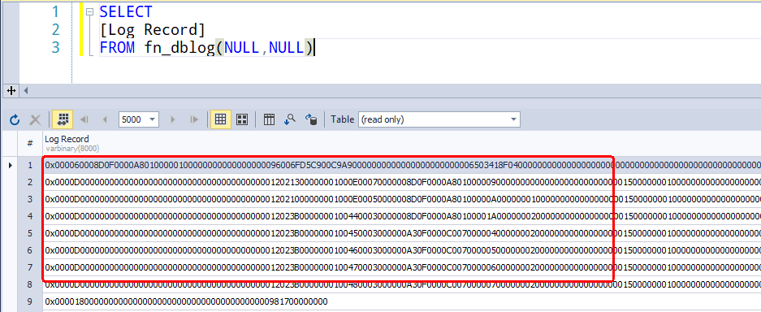The height and width of the screenshot is (312, 761).
Task: Click the search and sort data icon
Action: click(x=290, y=119)
